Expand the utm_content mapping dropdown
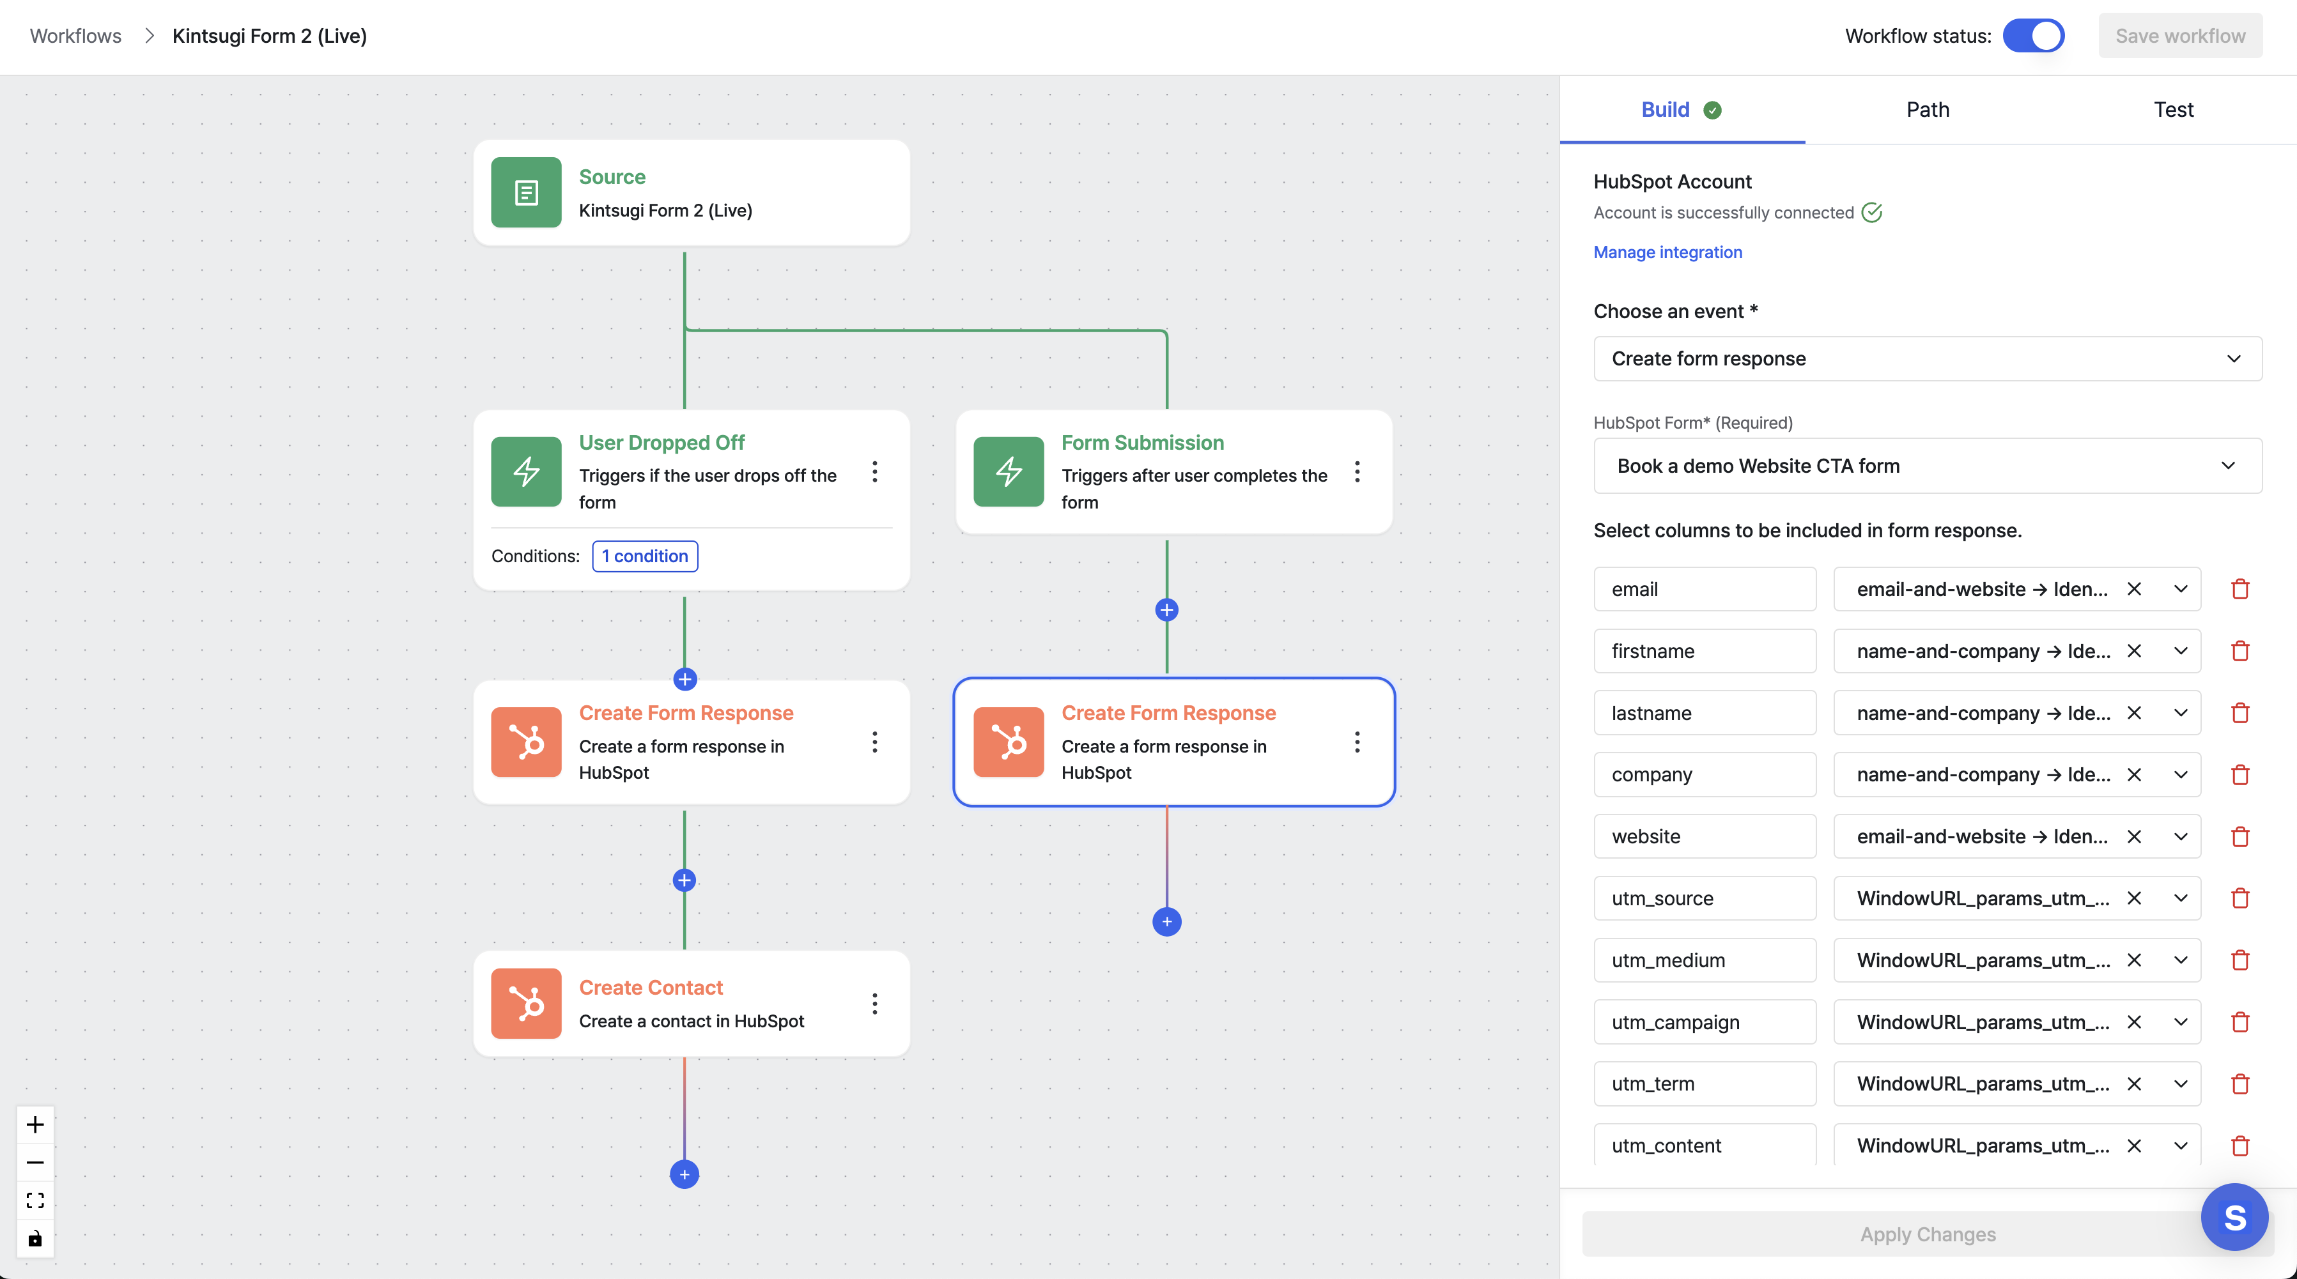This screenshot has width=2297, height=1279. (x=2180, y=1145)
